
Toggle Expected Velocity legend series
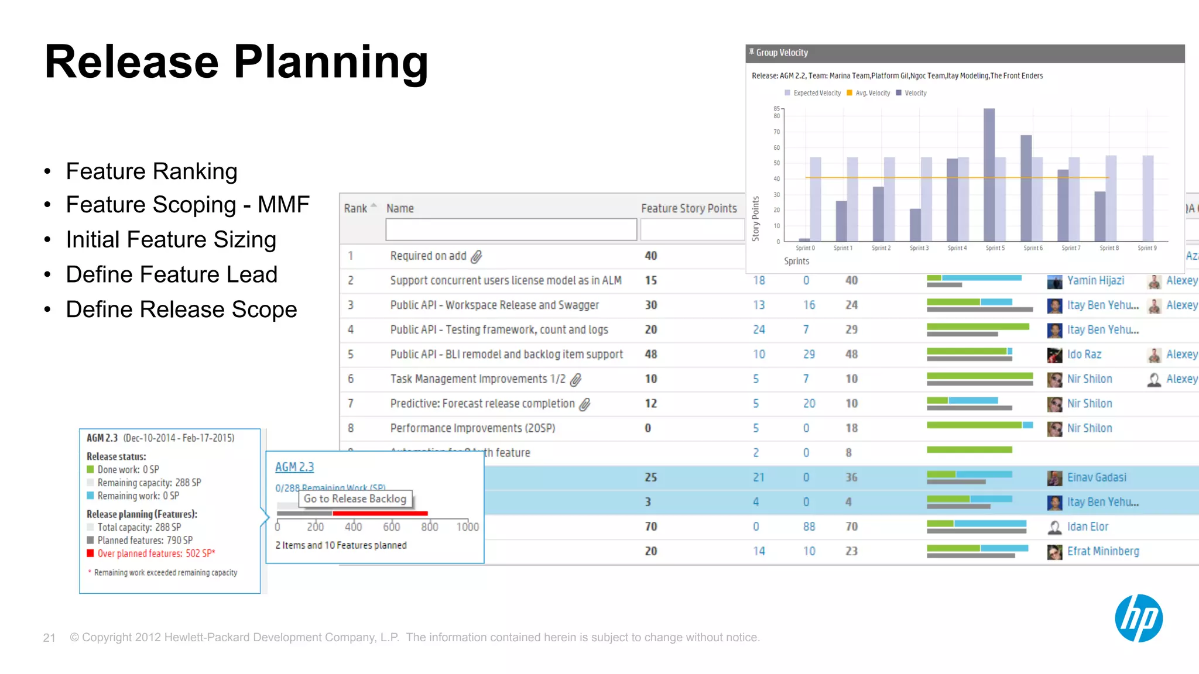813,93
